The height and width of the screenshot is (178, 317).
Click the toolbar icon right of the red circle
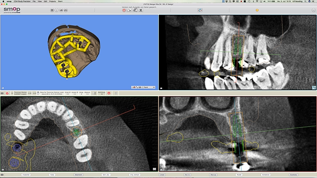pos(129,10)
